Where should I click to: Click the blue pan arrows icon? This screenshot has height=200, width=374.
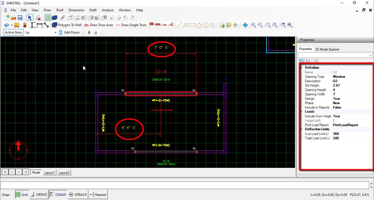[x=245, y=25]
